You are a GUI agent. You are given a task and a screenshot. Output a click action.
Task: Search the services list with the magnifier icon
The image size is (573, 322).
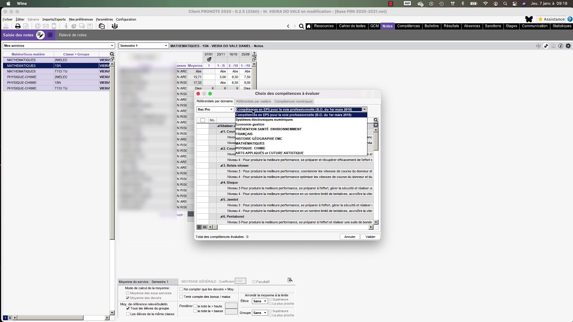point(112,54)
